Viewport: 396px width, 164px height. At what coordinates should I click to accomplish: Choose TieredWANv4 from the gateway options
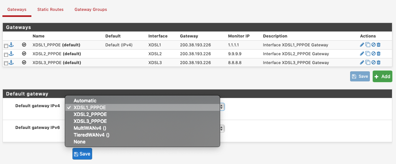91,135
